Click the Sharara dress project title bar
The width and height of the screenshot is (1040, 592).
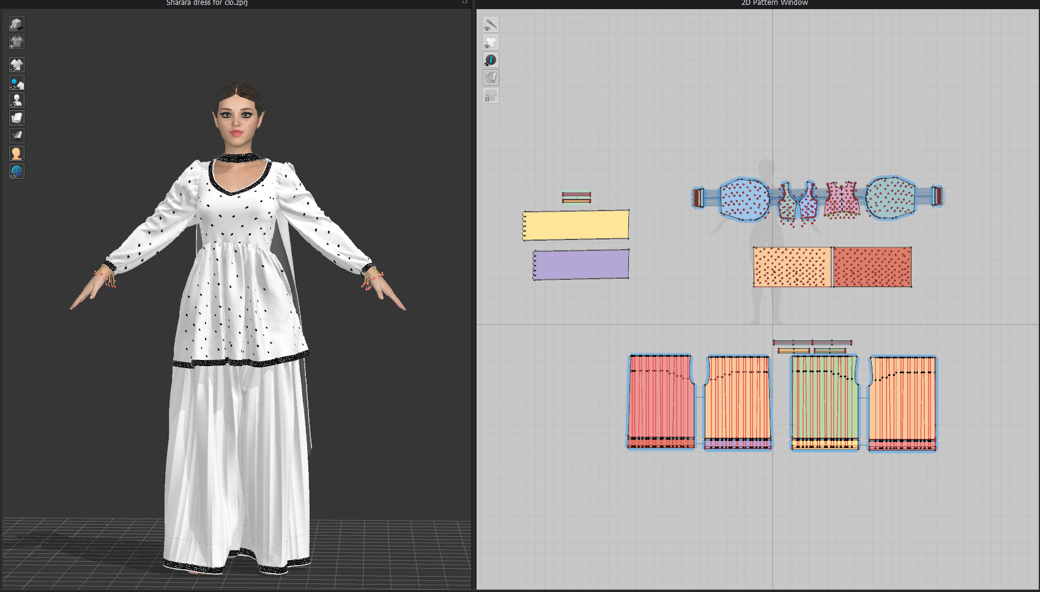pyautogui.click(x=206, y=2)
